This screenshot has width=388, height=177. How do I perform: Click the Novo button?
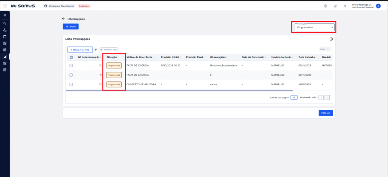pyautogui.click(x=71, y=27)
